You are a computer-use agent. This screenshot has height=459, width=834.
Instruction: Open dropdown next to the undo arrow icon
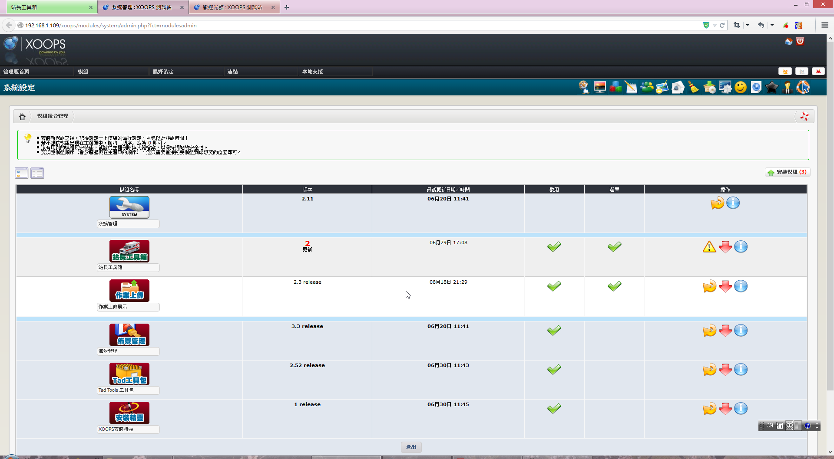coord(772,25)
